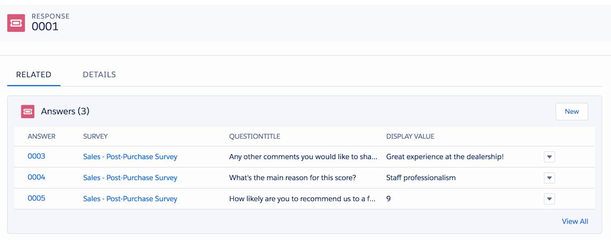This screenshot has width=611, height=240.
Task: Create a new answer with New button
Action: [572, 112]
